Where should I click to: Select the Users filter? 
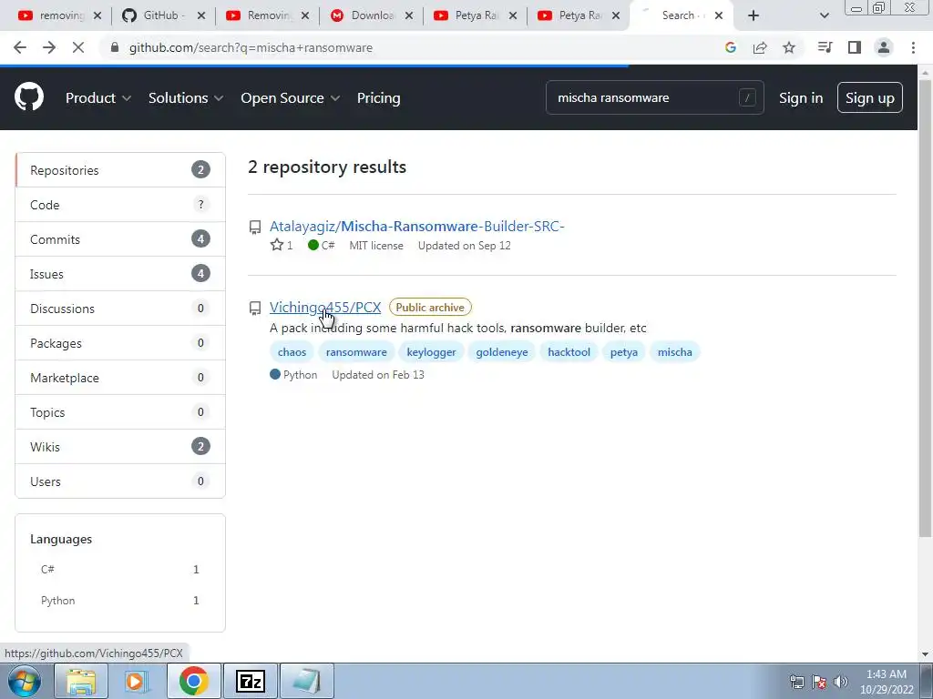coord(120,481)
